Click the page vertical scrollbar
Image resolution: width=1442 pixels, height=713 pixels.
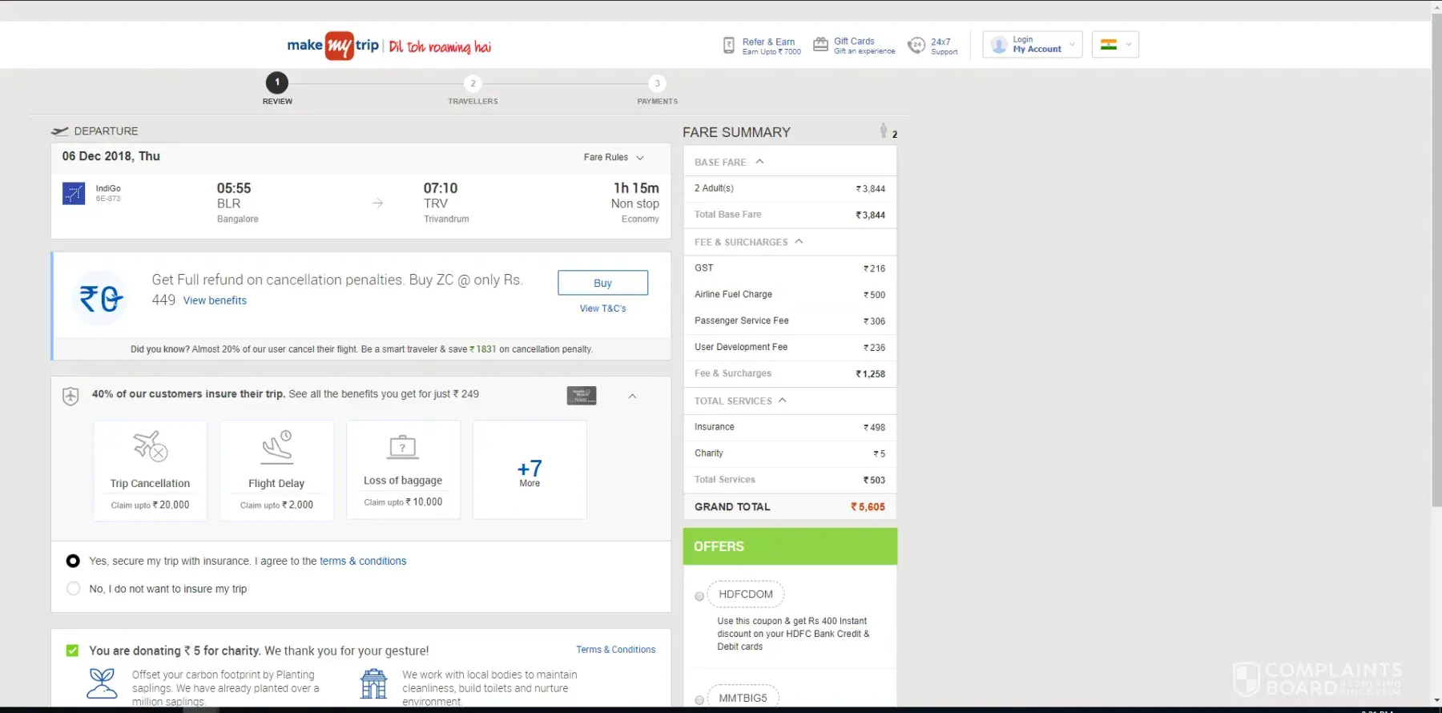[1436, 260]
